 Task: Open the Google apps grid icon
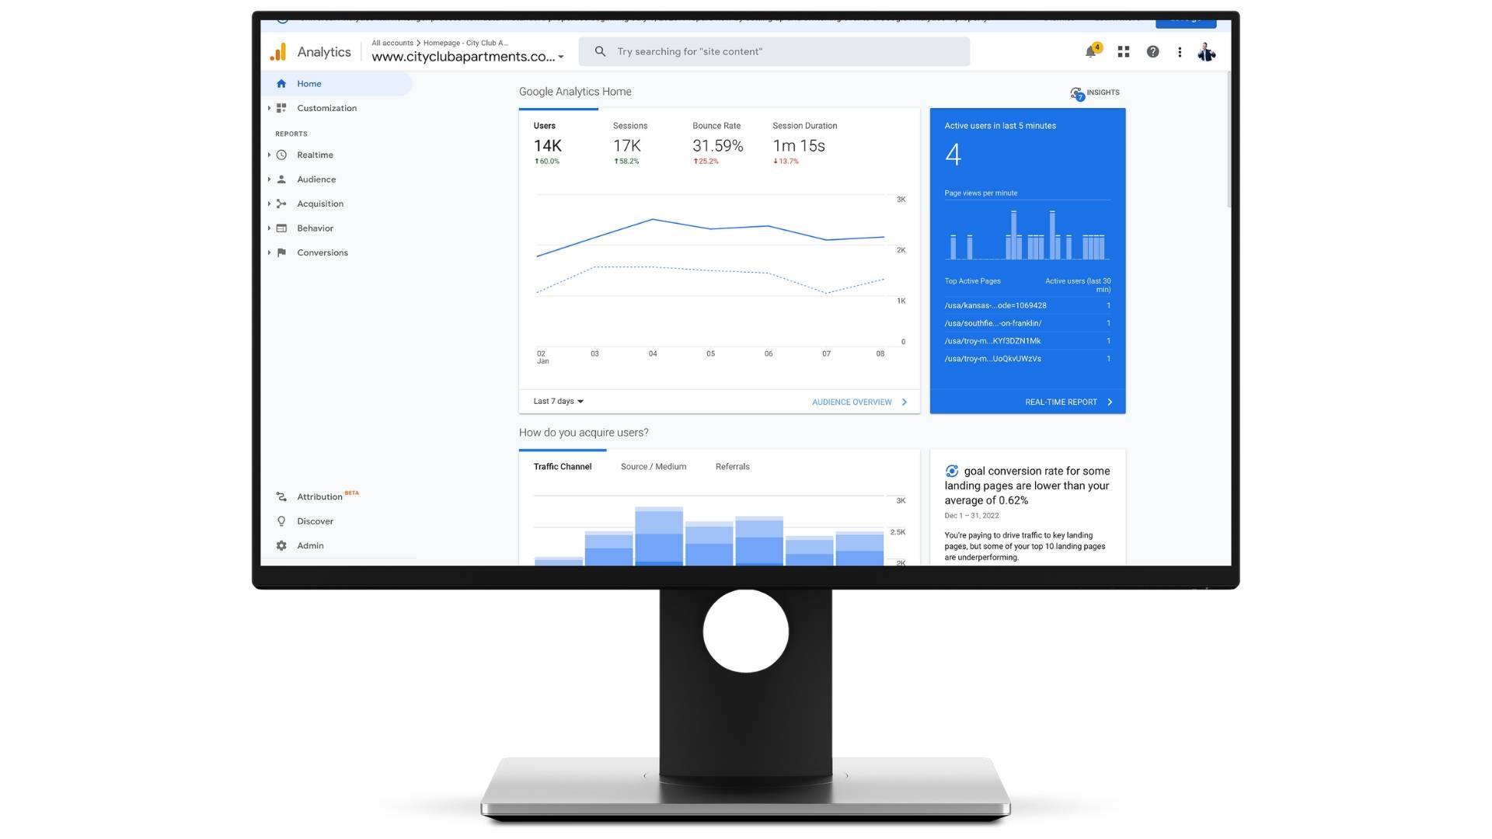point(1124,52)
